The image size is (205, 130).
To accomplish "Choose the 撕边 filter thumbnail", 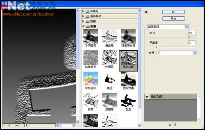I will pyautogui.click(x=110, y=79).
